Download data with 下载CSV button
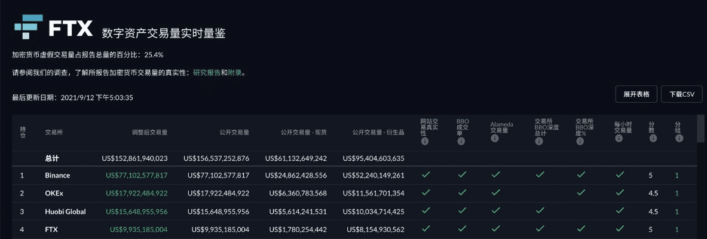The image size is (707, 239). 681,94
